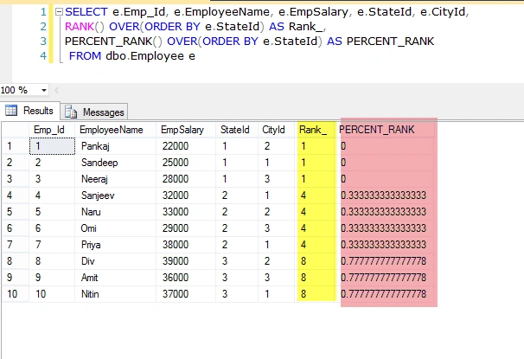Viewport: 524px width, 359px height.
Task: Select the EmployeeName column header
Action: pyautogui.click(x=115, y=130)
